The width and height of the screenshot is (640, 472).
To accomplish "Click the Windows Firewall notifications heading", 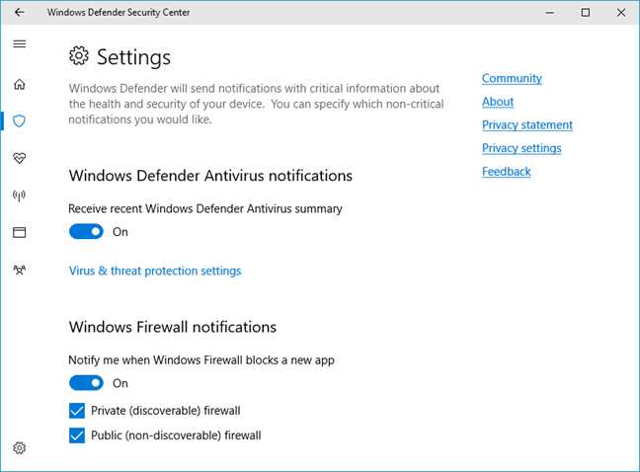I will tap(173, 327).
